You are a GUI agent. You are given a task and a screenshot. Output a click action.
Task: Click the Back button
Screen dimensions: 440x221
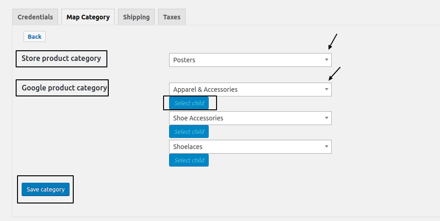35,36
